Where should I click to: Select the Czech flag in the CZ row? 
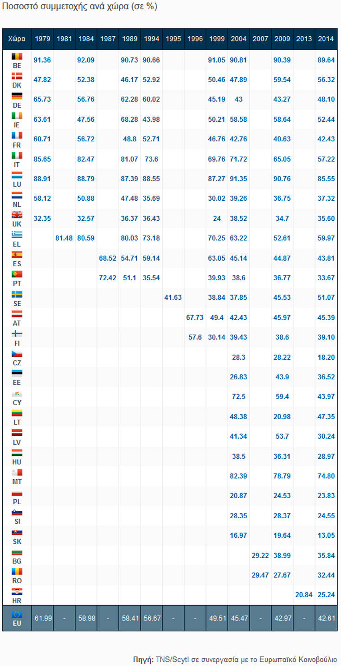[x=17, y=353]
